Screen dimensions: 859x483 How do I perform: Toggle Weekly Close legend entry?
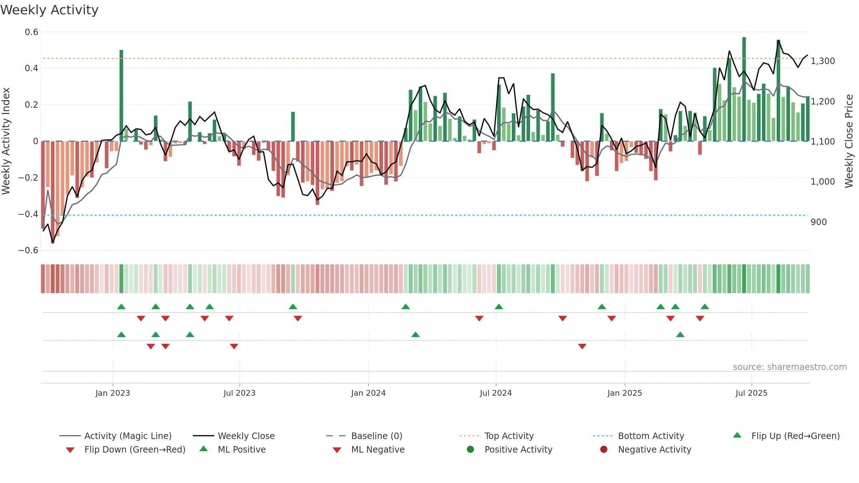click(x=234, y=436)
